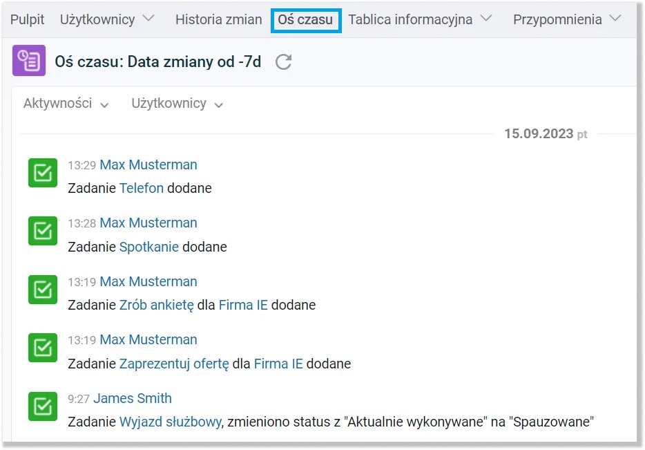
Task: Open the Aktywności filter dropdown
Action: (66, 103)
